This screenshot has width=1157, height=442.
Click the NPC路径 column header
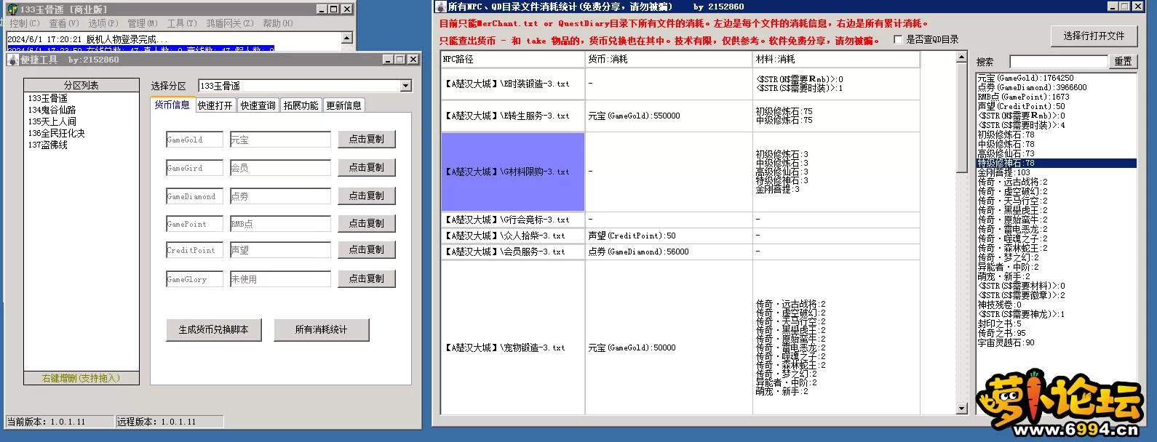(x=513, y=59)
